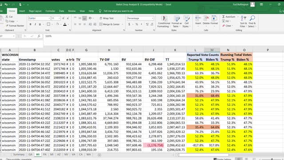The width and height of the screenshot is (284, 160).
Task: Switch to the Summary sheet tab
Action: pyautogui.click(x=19, y=155)
